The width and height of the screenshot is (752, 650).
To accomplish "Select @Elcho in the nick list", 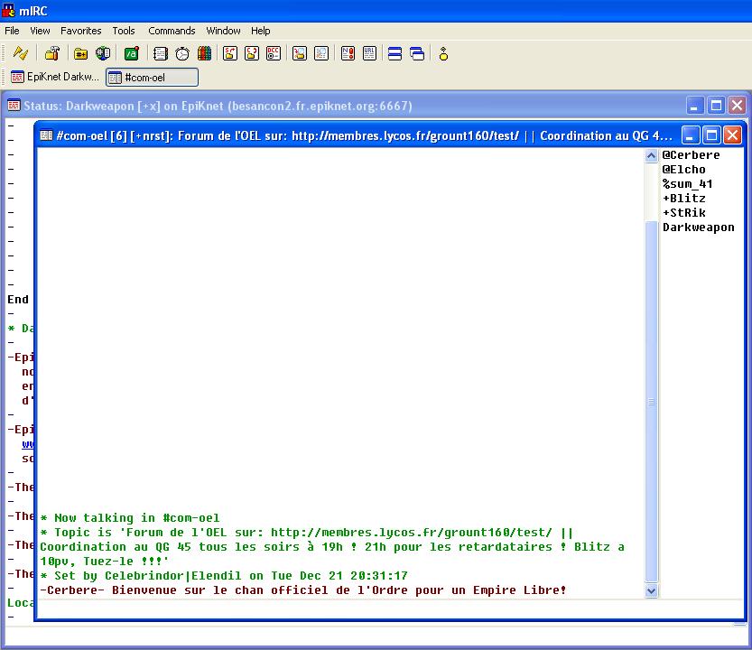I will (684, 170).
